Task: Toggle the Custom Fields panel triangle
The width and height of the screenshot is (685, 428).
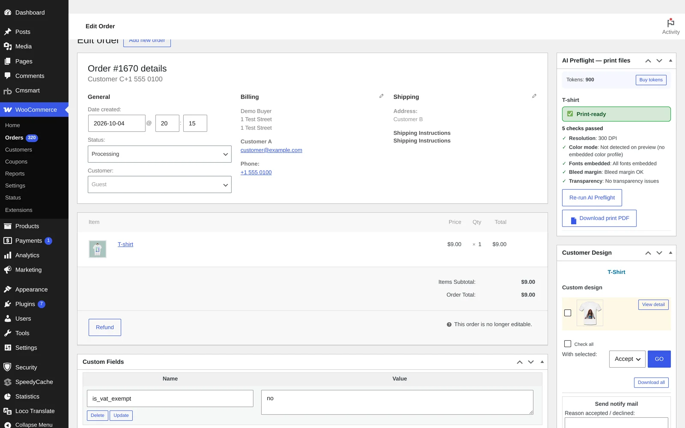Action: pyautogui.click(x=542, y=362)
